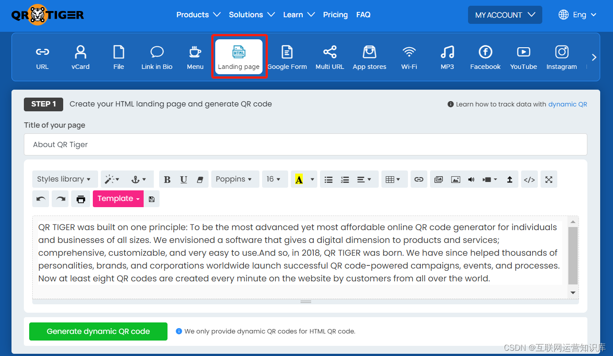Image resolution: width=613 pixels, height=356 pixels.
Task: Insert a single picture
Action: pos(455,179)
